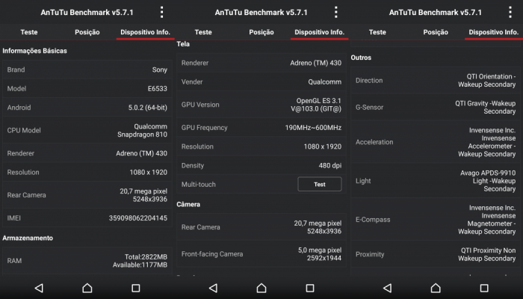Screen dimensions: 523x299
Task: Select Resolution row under Tela section
Action: point(261,147)
